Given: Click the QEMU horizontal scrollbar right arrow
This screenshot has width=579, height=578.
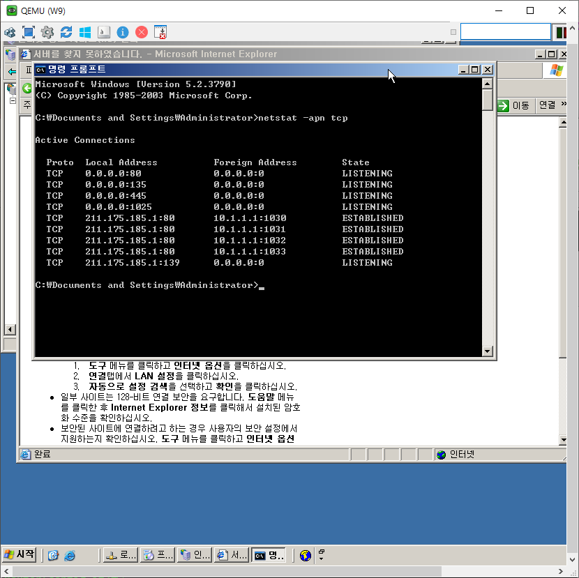Looking at the screenshot, I should point(560,571).
